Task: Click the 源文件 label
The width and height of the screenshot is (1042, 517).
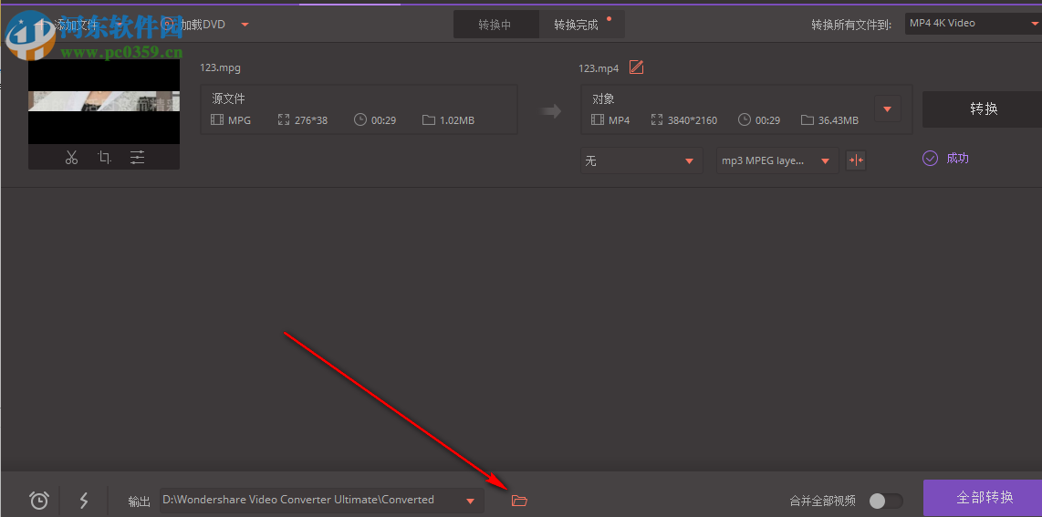Action: (229, 98)
